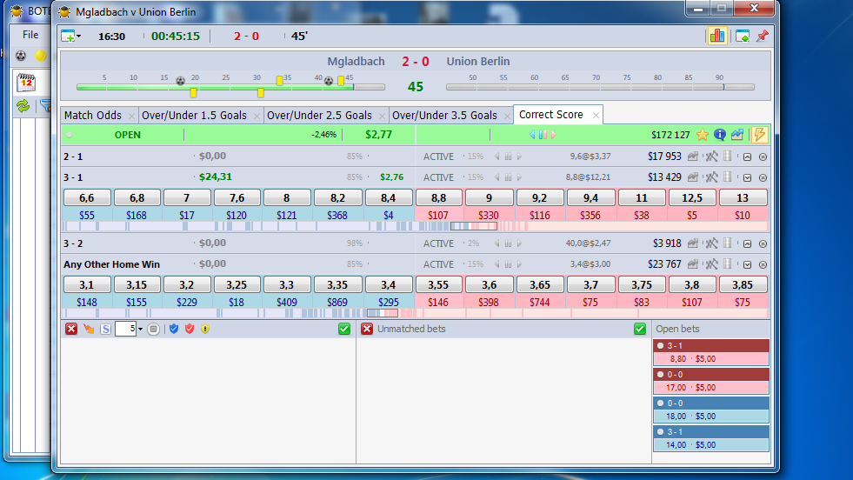This screenshot has height=480, width=853.
Task: Click calendar icon in background window
Action: click(25, 83)
